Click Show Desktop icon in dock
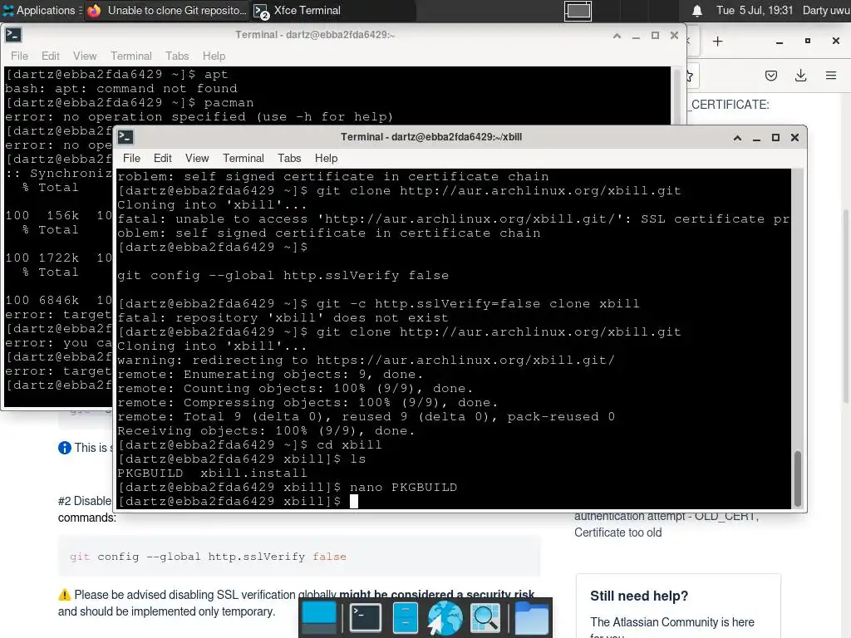This screenshot has width=851, height=638. click(319, 617)
